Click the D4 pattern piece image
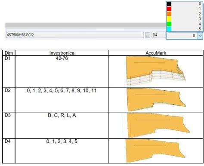The height and width of the screenshot is (166, 204). (155, 151)
